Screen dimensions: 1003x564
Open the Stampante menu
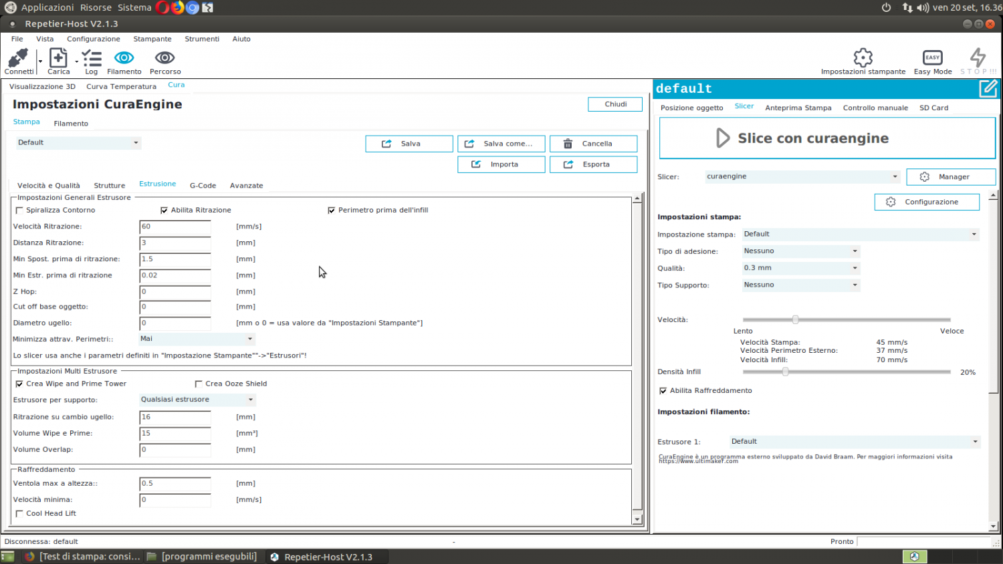click(152, 39)
